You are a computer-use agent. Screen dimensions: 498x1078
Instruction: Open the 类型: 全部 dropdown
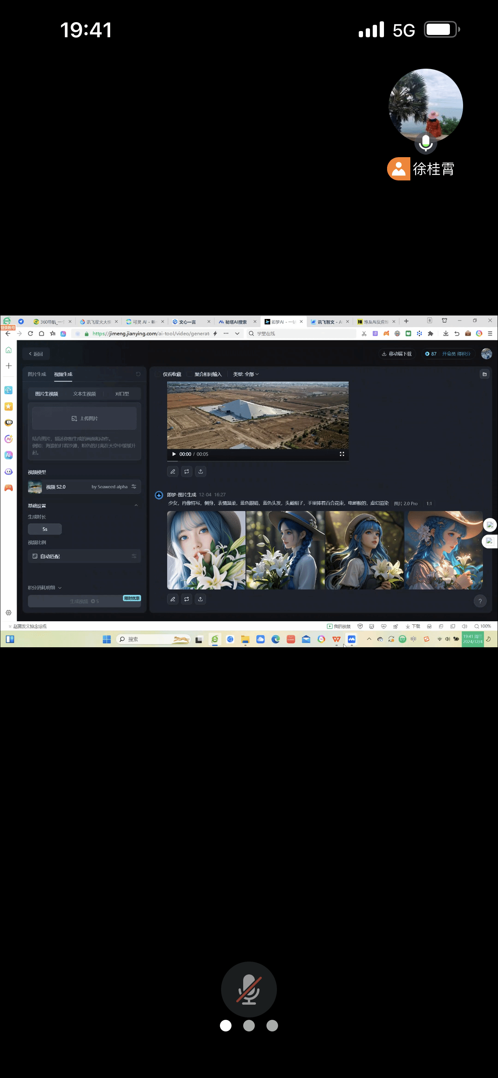(246, 374)
